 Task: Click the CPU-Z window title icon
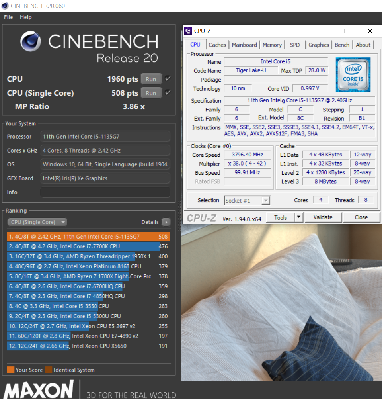tap(188, 31)
